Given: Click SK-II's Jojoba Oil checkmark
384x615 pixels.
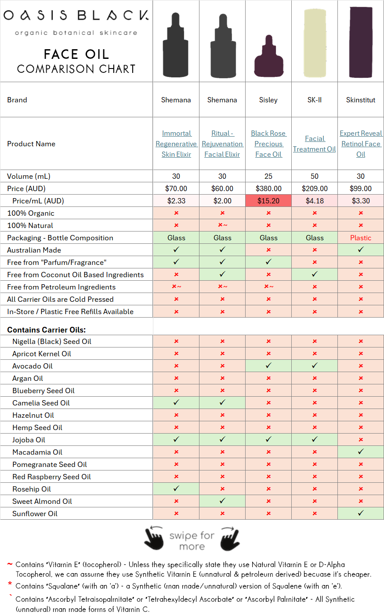Looking at the screenshot, I should point(315,439).
